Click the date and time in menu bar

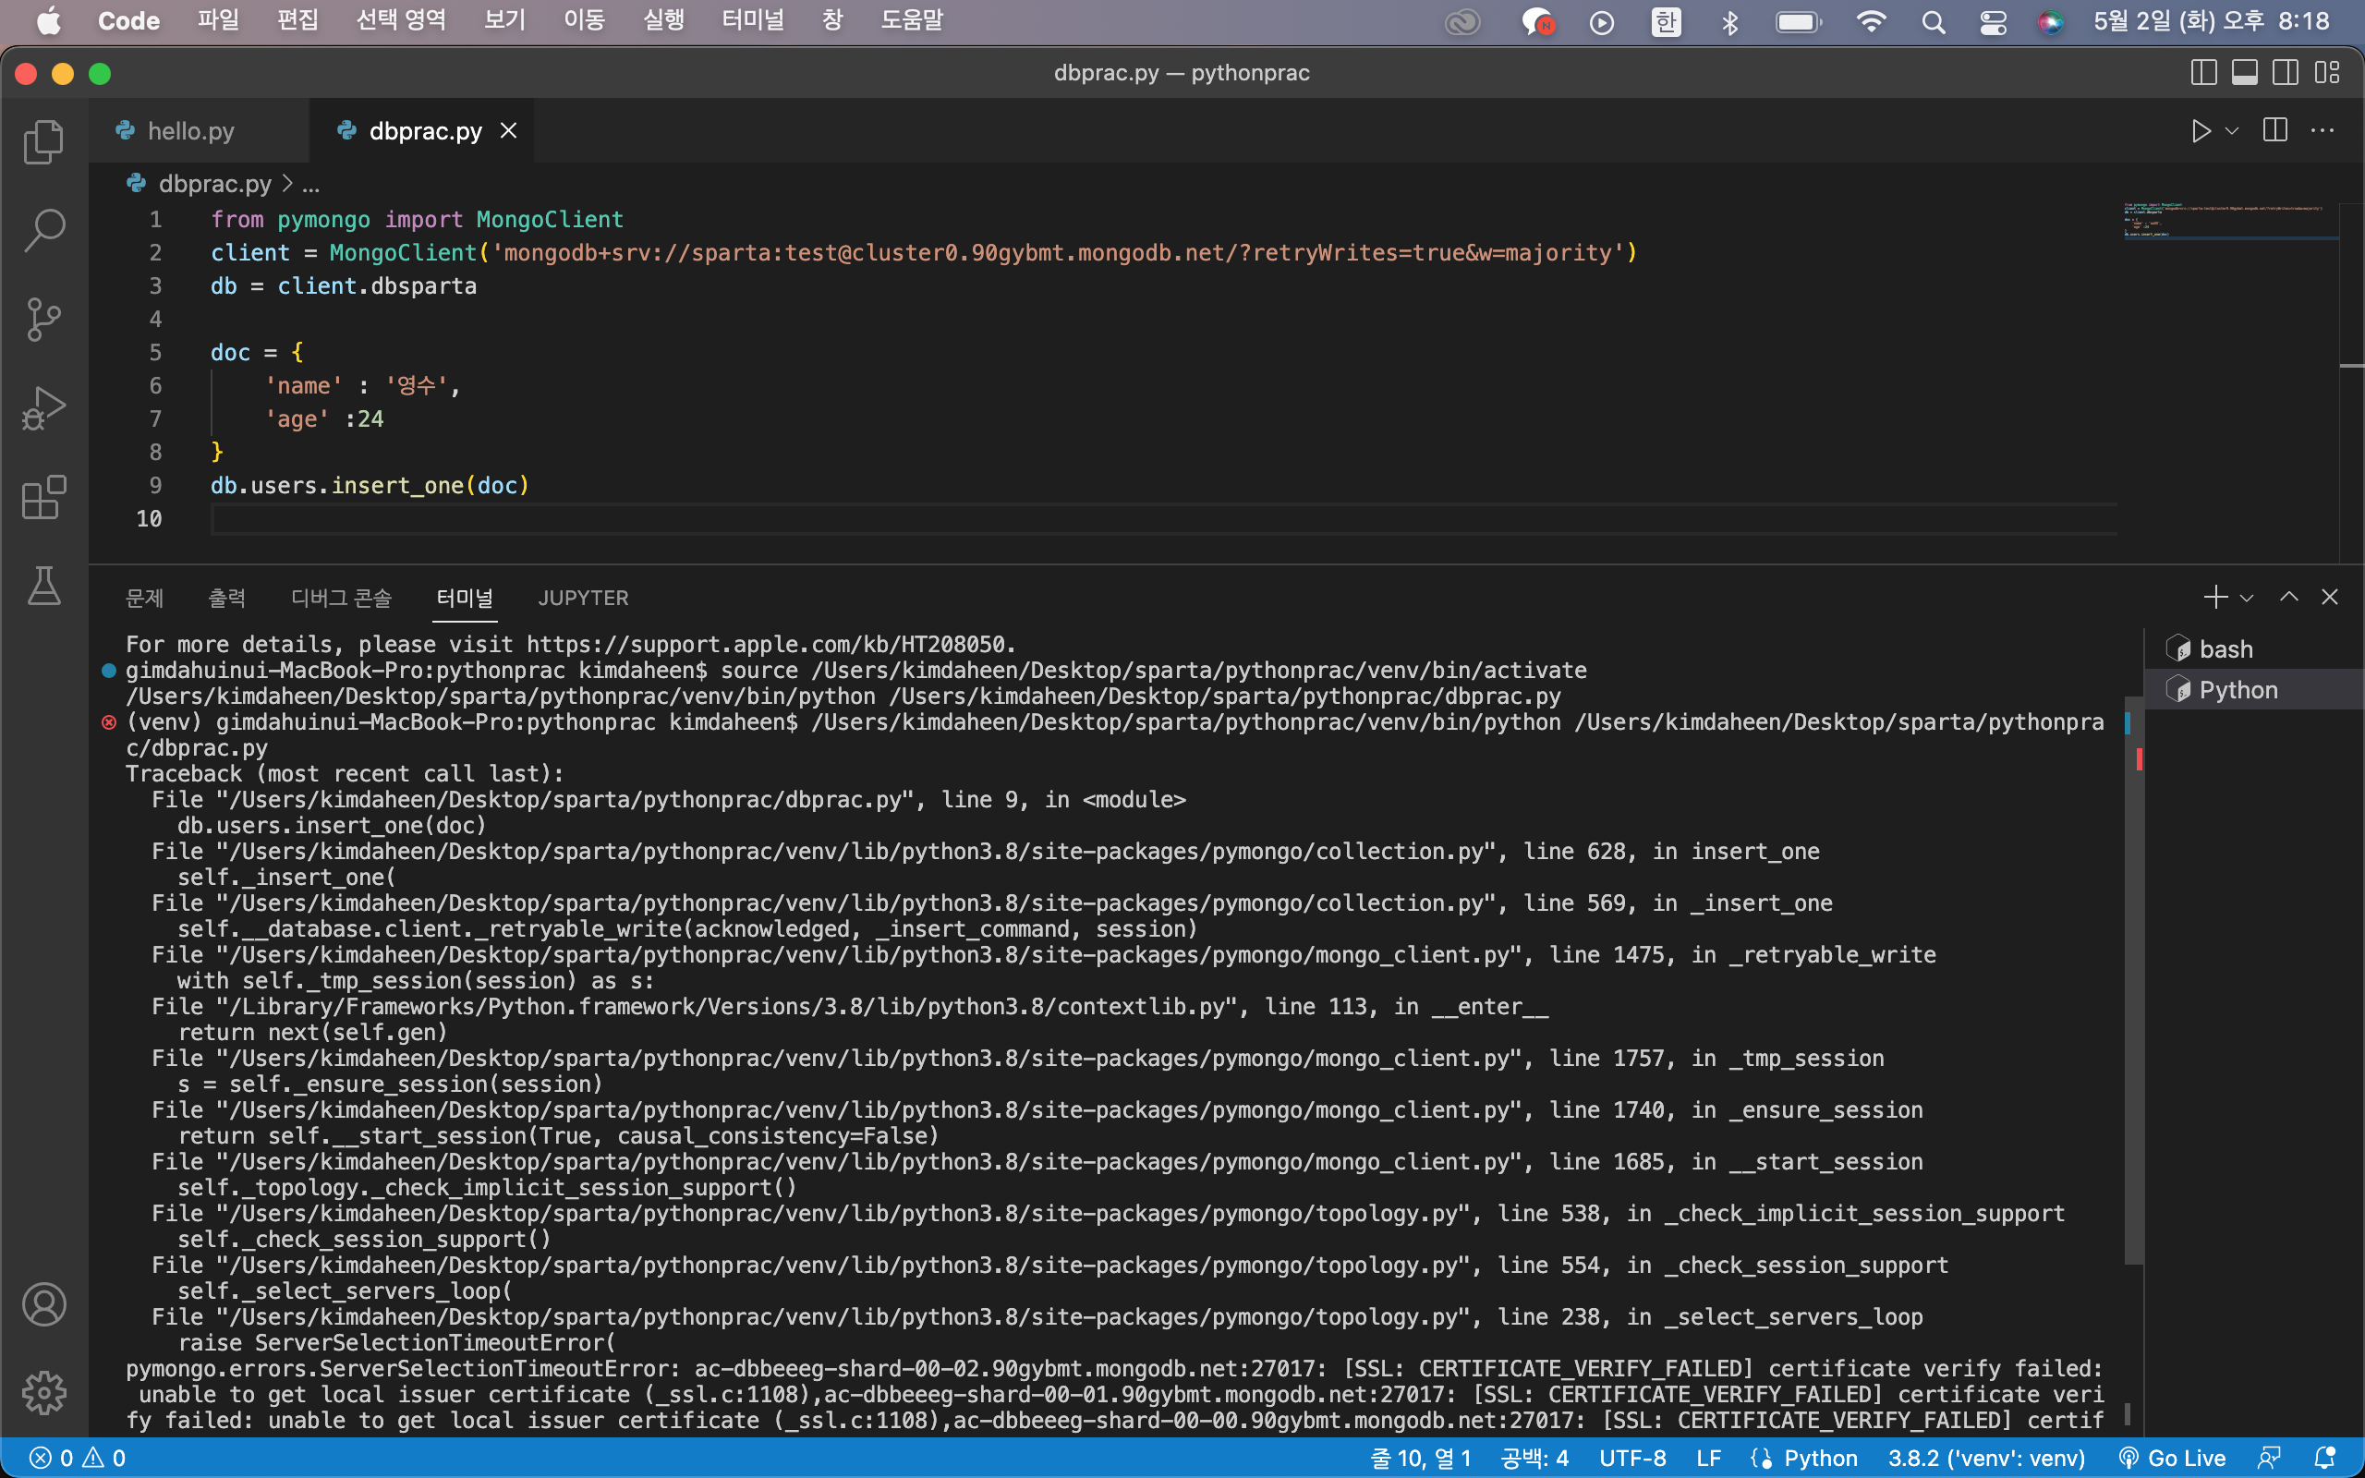[2211, 21]
